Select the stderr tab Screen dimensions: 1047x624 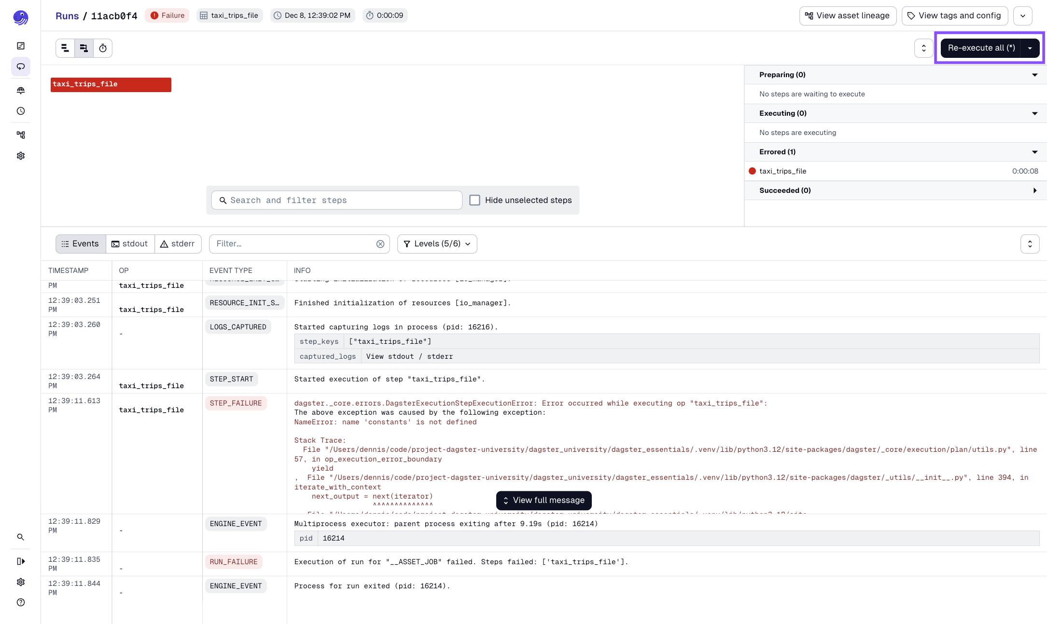178,244
